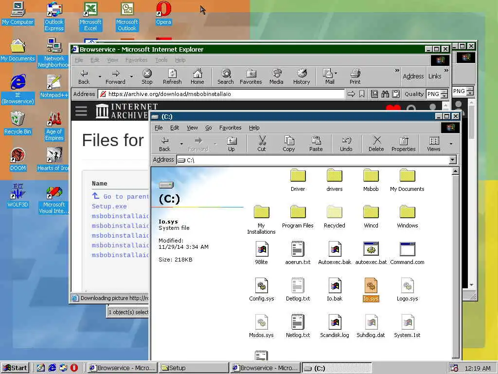Click Back in the C: window toolbar
The width and height of the screenshot is (498, 374).
[164, 144]
